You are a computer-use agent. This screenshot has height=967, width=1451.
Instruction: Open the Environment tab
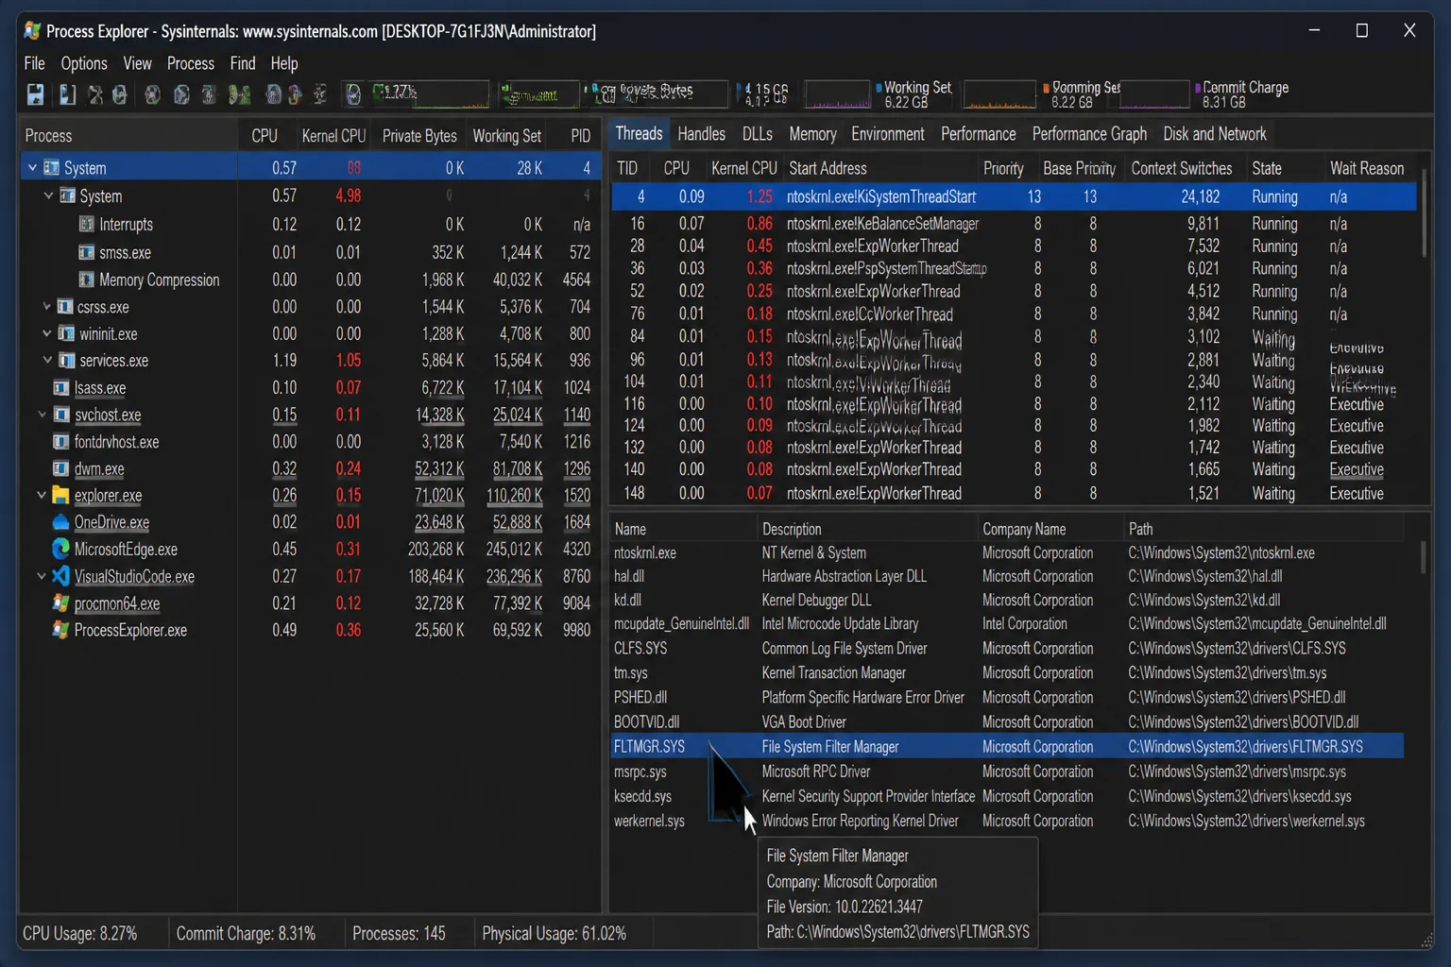coord(888,134)
